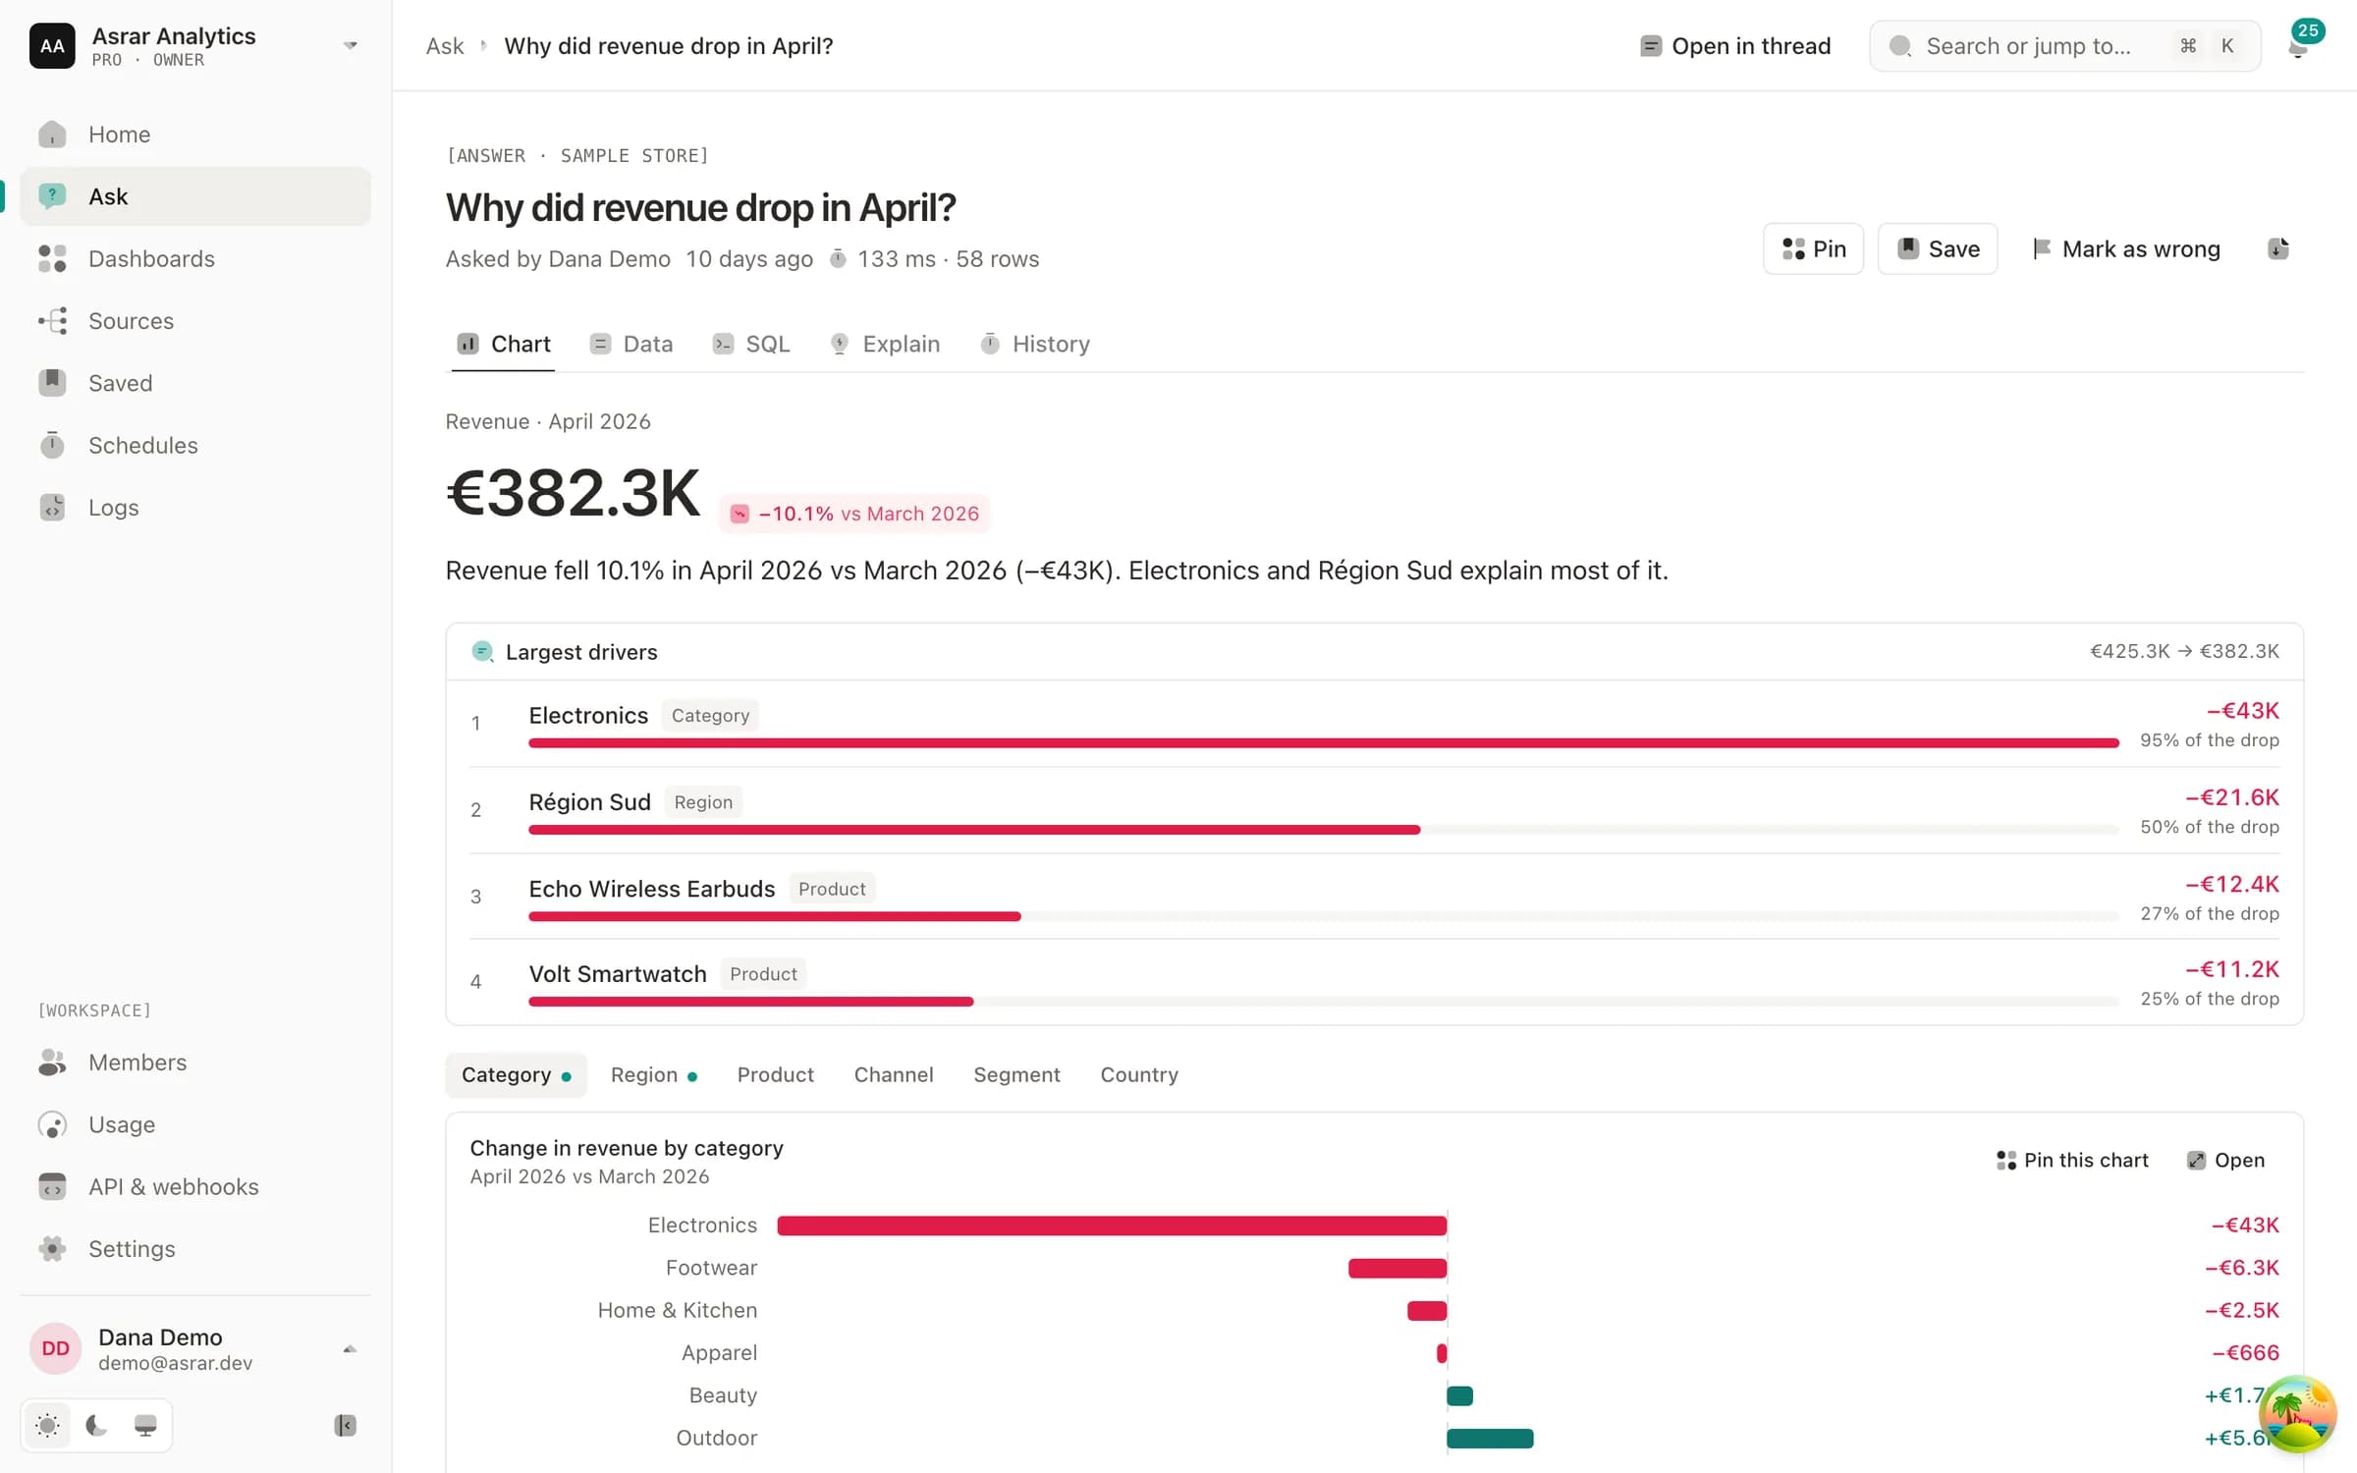The width and height of the screenshot is (2357, 1473).
Task: Select the Segment breakdown tab
Action: [x=1016, y=1075]
